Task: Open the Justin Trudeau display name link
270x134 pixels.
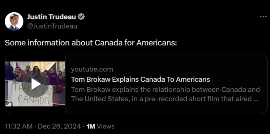Action: [51, 17]
